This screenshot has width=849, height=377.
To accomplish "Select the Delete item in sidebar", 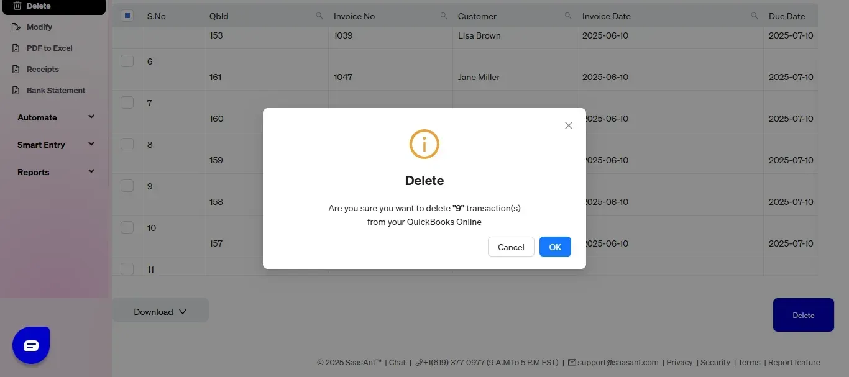I will pos(54,6).
